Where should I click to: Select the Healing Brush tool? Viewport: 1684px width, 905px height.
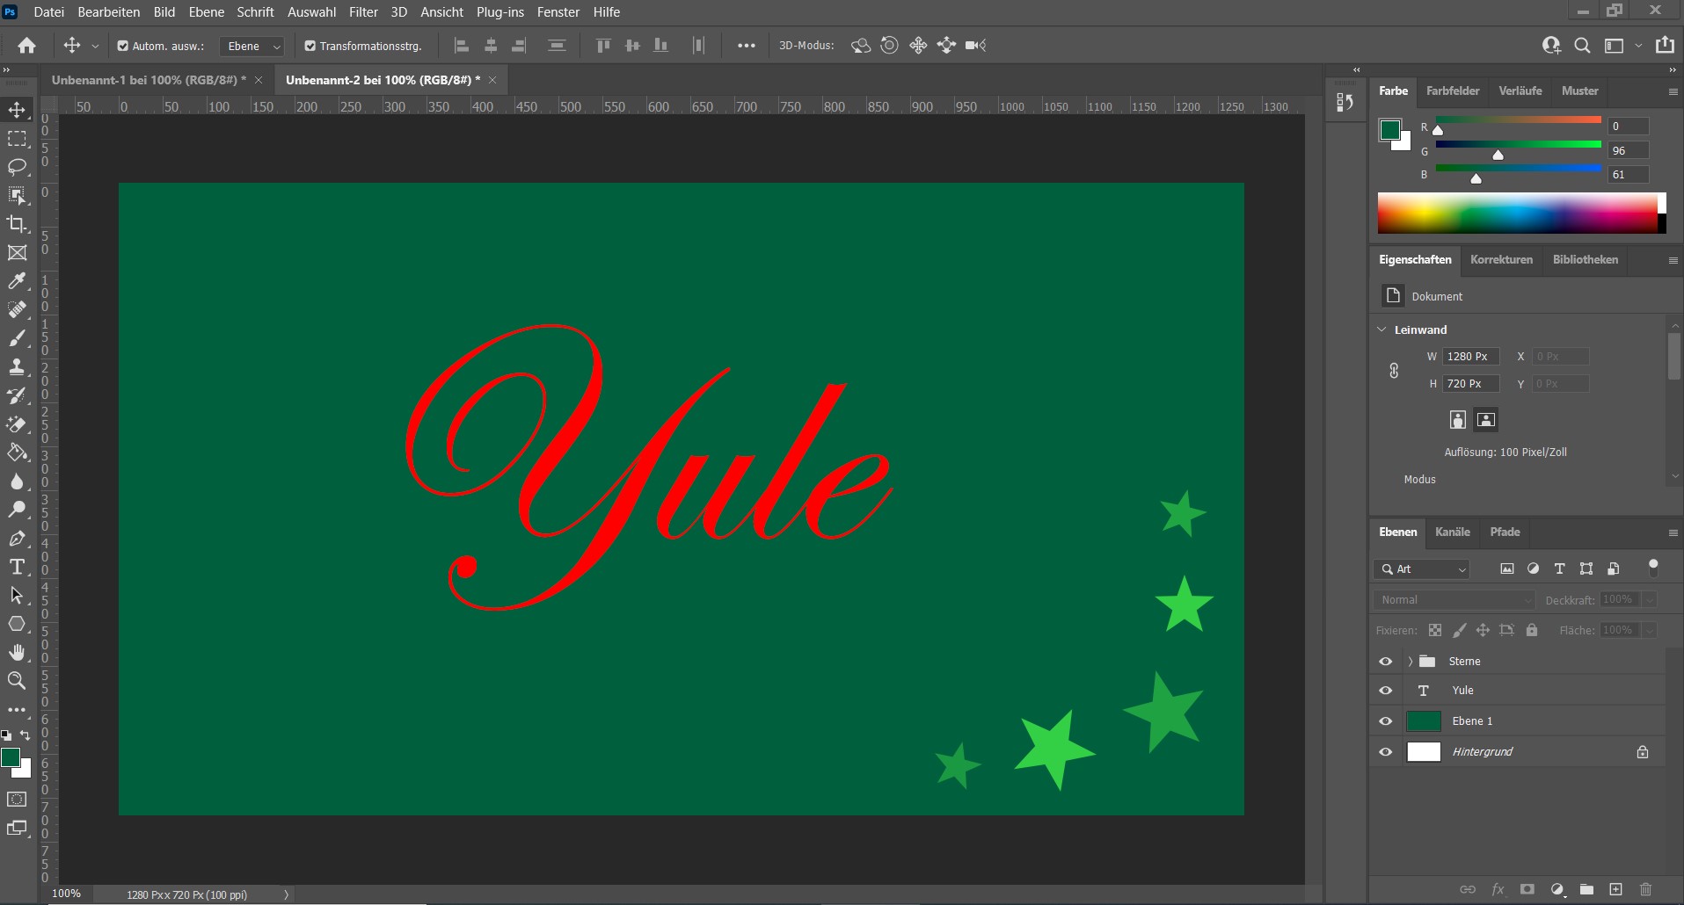coord(17,309)
